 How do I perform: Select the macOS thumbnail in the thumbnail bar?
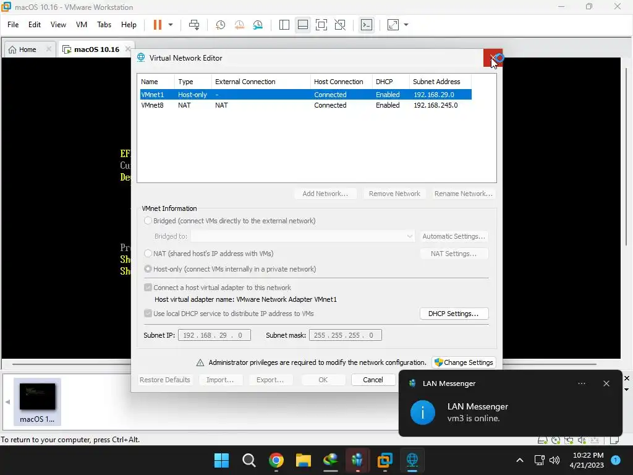click(x=37, y=401)
